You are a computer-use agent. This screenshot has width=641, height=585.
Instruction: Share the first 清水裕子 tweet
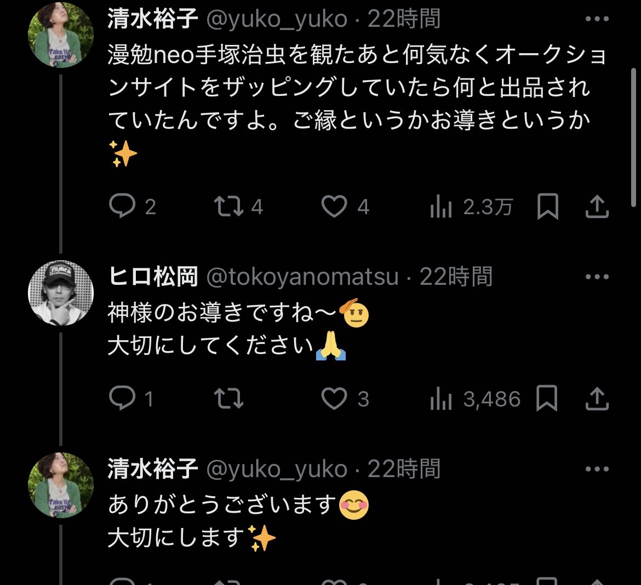pos(597,207)
